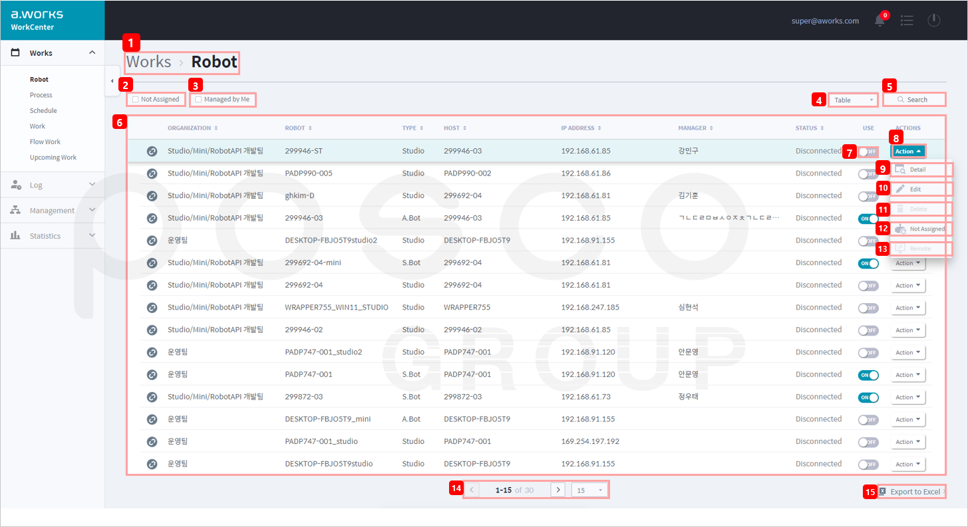Click super@aworks.com account text
The width and height of the screenshot is (968, 527).
click(825, 21)
